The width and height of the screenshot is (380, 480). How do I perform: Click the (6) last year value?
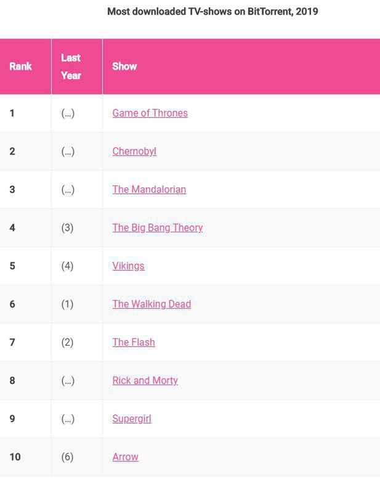coord(68,457)
